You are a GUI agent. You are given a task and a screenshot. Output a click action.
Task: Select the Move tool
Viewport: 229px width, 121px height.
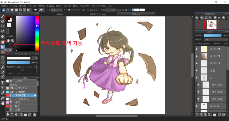2,36
